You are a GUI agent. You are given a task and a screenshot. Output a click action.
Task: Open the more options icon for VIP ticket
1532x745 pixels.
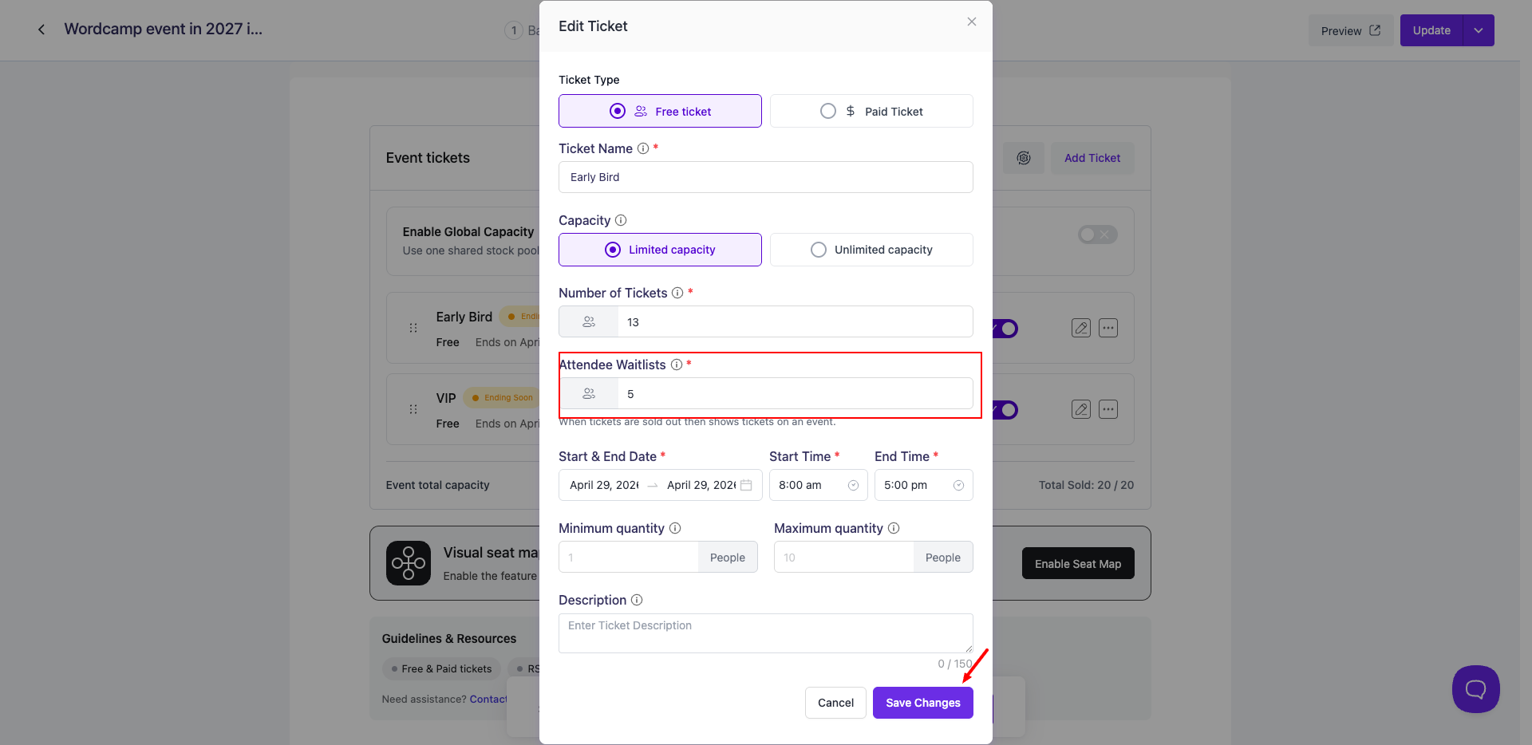coord(1108,409)
